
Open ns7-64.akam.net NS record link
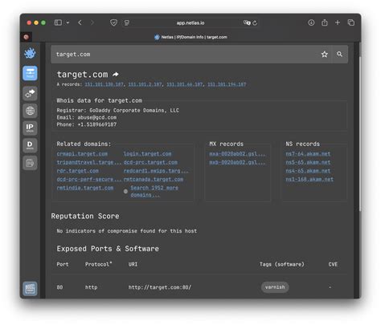pos(308,154)
